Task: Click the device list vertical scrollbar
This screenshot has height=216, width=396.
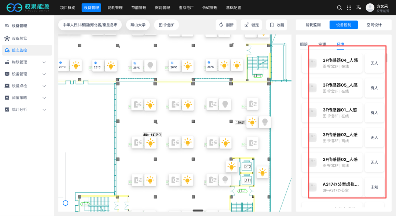Action: coord(386,57)
